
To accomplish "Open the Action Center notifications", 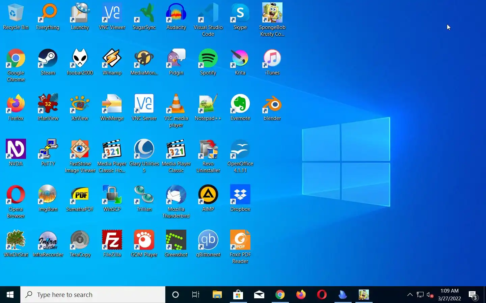I will pos(473,295).
